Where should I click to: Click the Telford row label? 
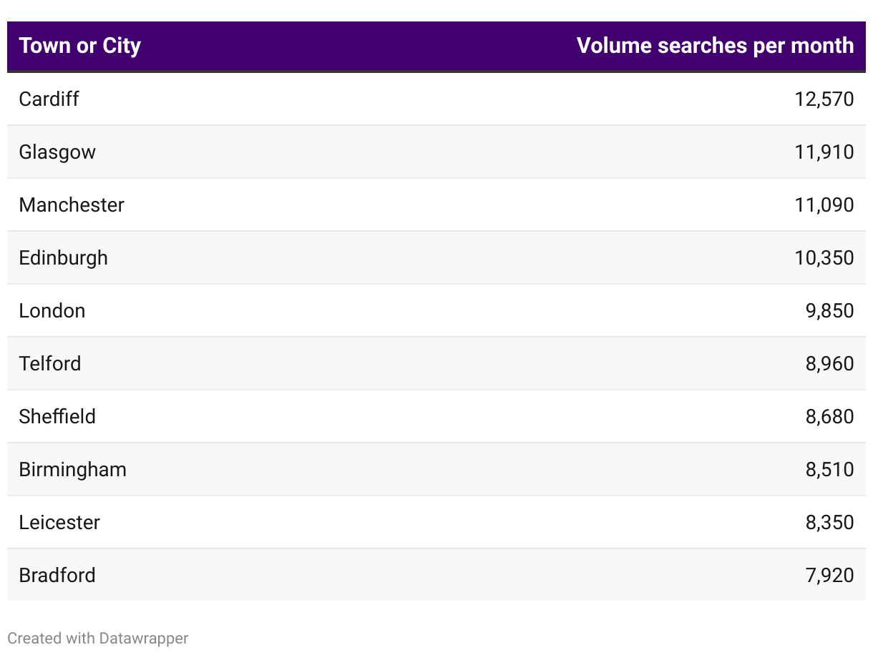(x=50, y=363)
